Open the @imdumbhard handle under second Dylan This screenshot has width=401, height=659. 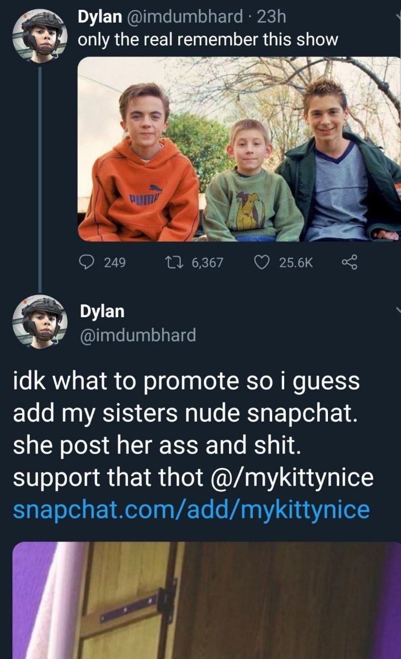138,335
